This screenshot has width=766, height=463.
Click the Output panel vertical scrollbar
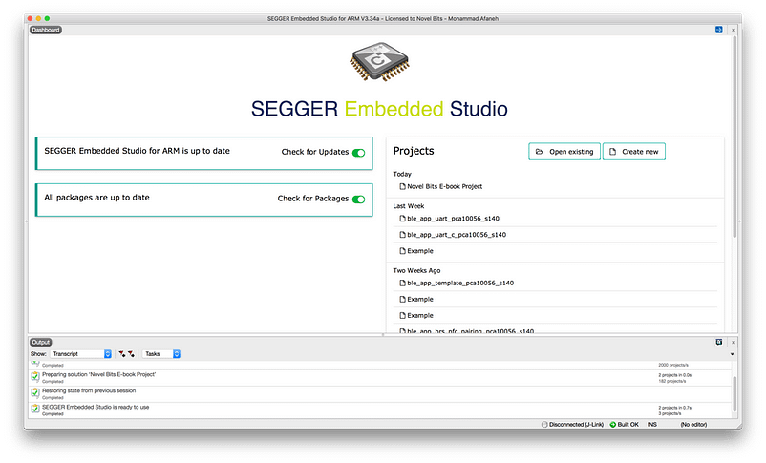tap(734, 393)
